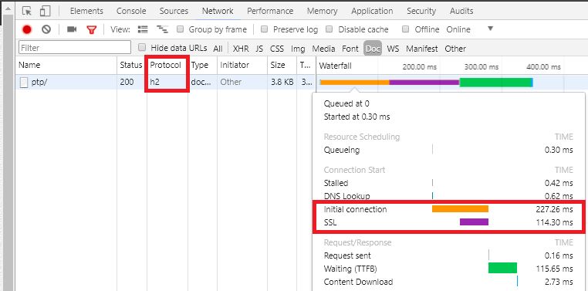Viewport: 588px width, 291px height.
Task: Filter requests by JS
Action: click(259, 49)
